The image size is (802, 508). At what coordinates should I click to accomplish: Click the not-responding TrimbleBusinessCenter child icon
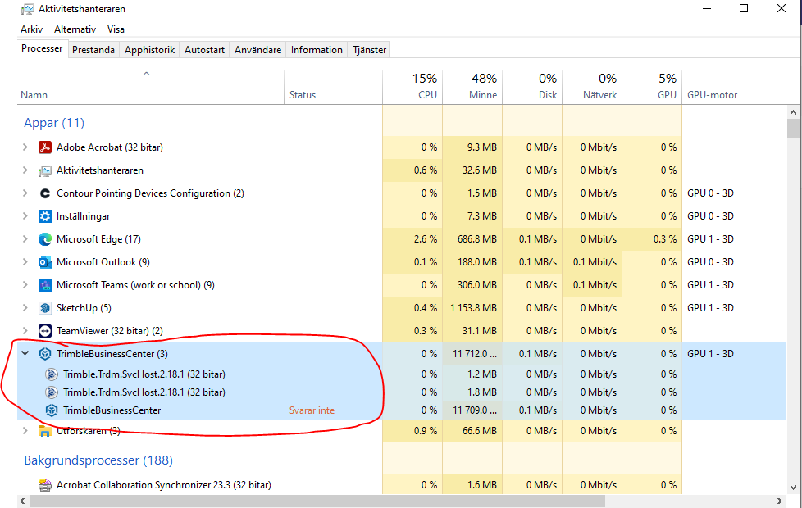click(x=52, y=410)
